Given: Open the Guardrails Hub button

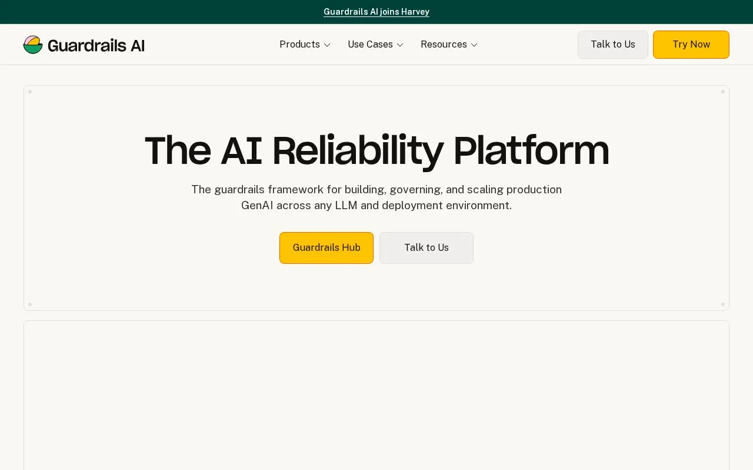Looking at the screenshot, I should click(x=326, y=248).
